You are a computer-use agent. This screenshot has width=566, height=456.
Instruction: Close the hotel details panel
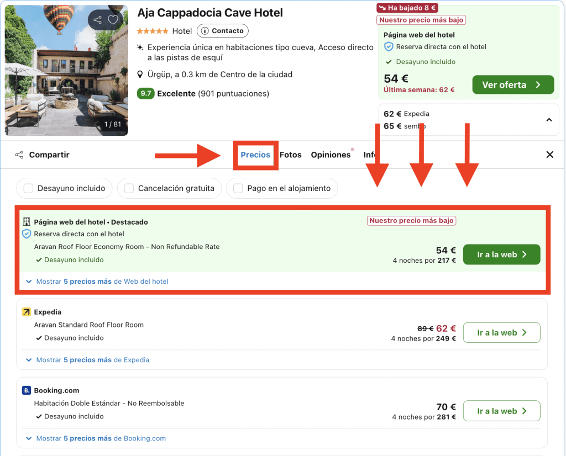point(550,155)
